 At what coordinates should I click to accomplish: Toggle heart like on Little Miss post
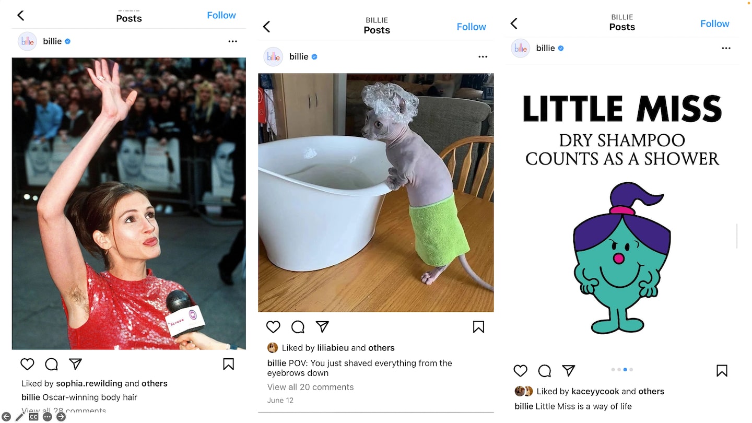tap(521, 371)
